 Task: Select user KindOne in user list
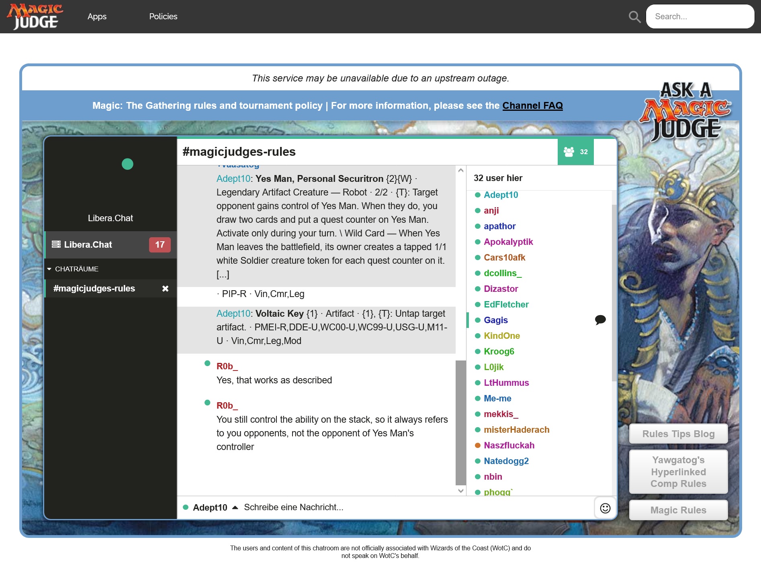502,336
